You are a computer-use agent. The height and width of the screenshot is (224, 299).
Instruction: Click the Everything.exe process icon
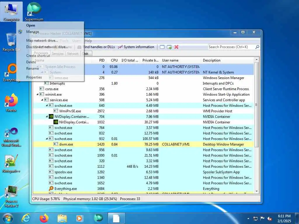coord(51,189)
